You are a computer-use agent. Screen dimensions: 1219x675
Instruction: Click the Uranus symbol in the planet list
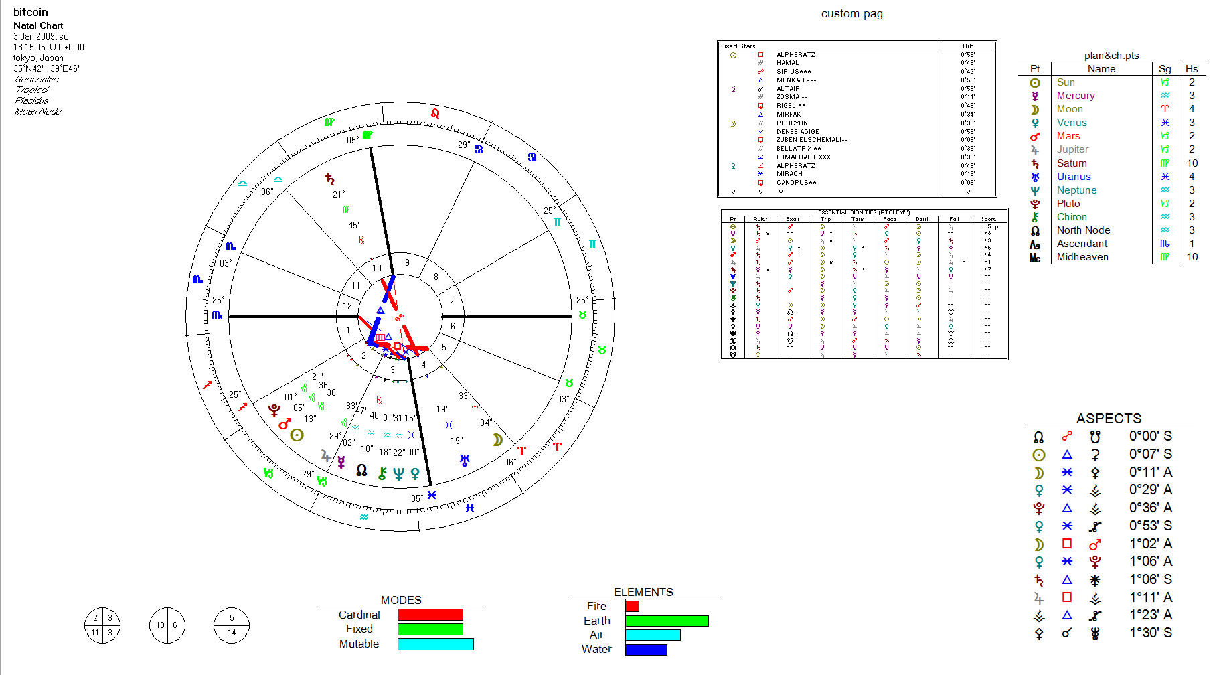pos(1034,176)
